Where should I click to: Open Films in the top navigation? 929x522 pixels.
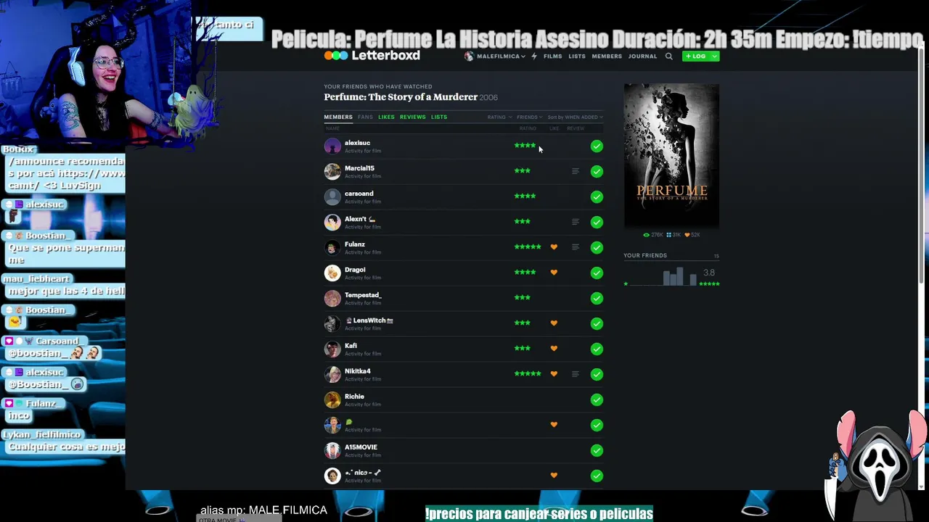[552, 56]
